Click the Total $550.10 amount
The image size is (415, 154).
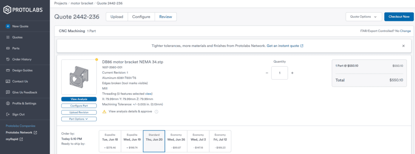[396, 80]
